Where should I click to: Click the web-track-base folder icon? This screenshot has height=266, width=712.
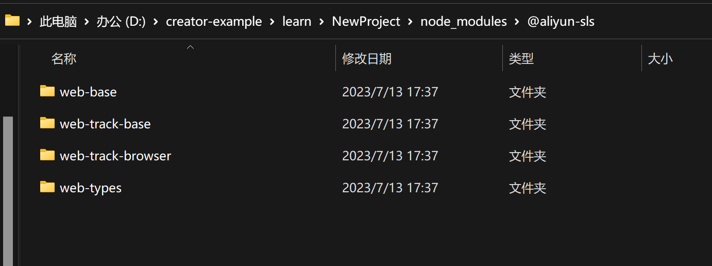47,123
